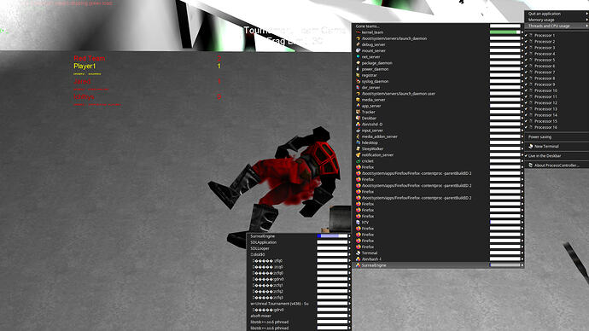Viewport: 589px width, 331px height.
Task: Open the Memory usage submenu
Action: 557,20
